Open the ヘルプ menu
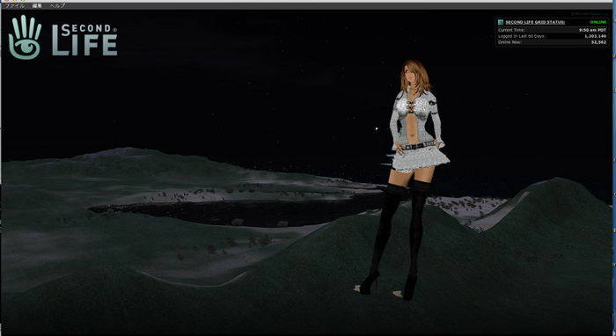The width and height of the screenshot is (616, 336). (x=58, y=6)
